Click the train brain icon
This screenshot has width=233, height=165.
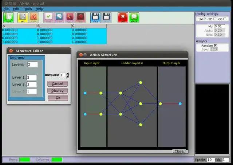click(x=59, y=18)
